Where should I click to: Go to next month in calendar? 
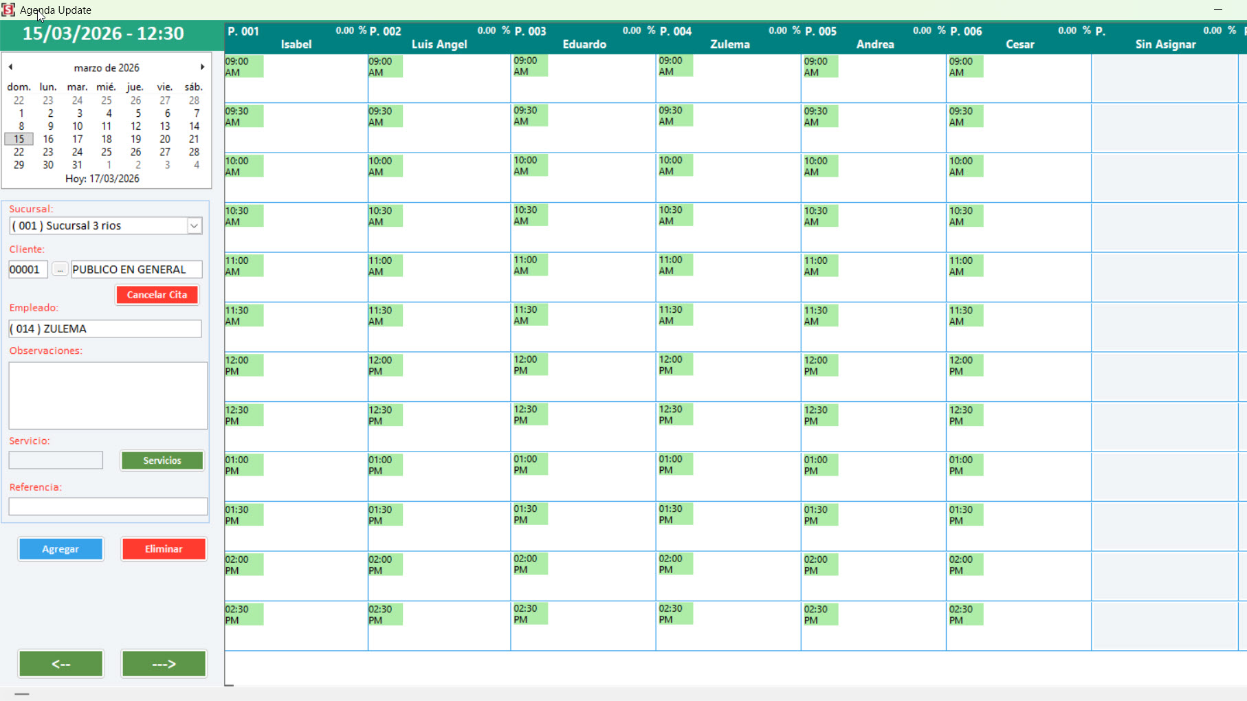(202, 67)
